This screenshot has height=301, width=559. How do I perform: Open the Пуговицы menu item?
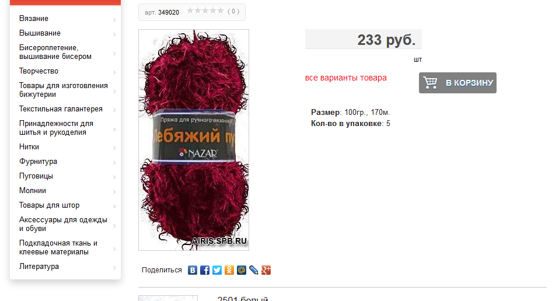pos(36,176)
